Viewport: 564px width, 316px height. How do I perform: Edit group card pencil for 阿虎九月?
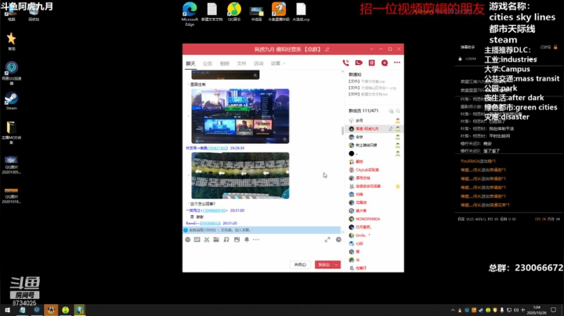point(390,128)
